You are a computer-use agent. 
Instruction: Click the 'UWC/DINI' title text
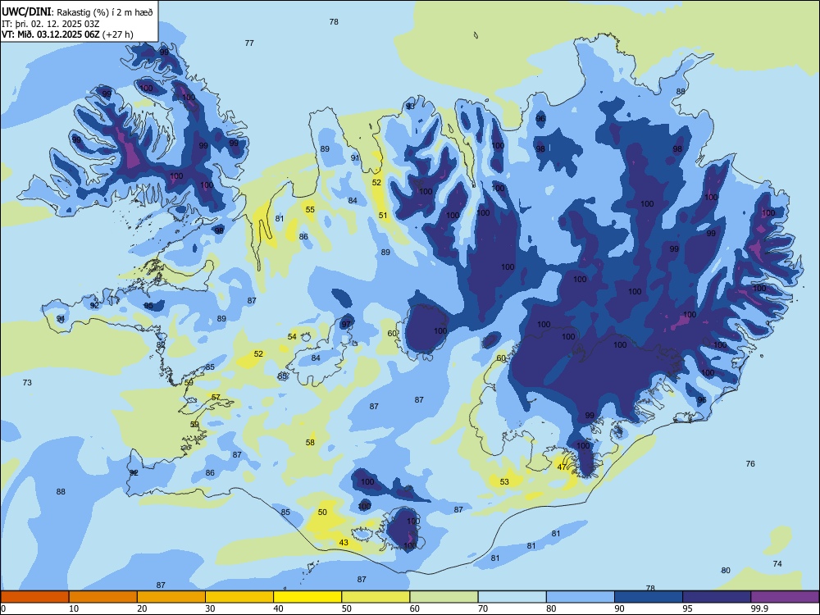[26, 12]
